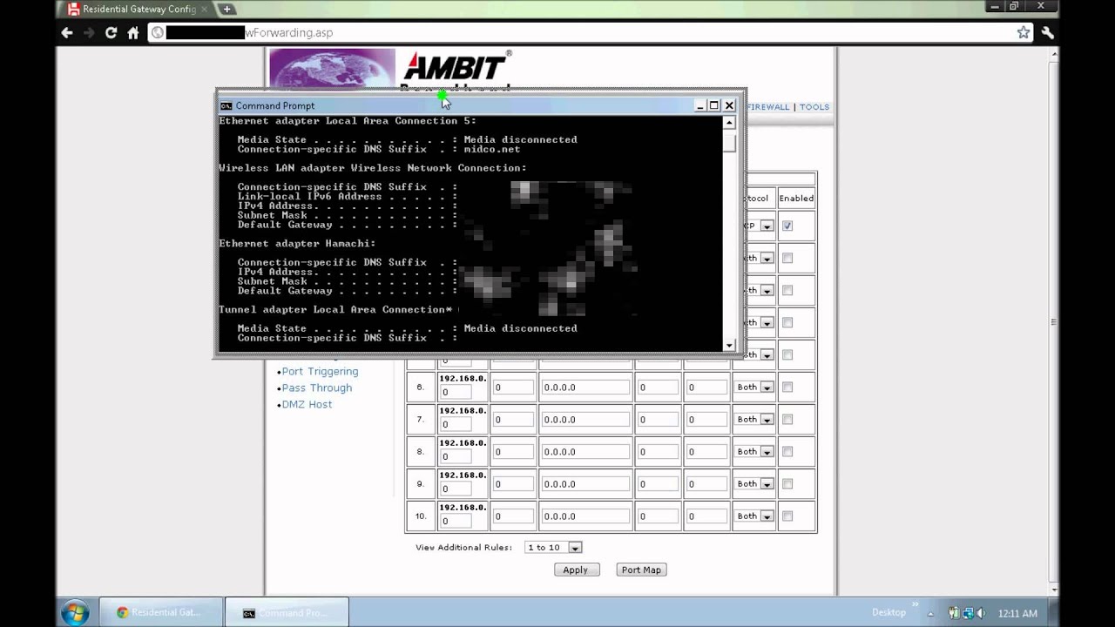The height and width of the screenshot is (627, 1115).
Task: Reload the page with the refresh icon
Action: point(111,32)
